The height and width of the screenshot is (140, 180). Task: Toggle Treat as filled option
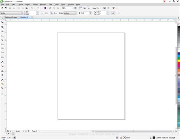click(x=113, y=13)
